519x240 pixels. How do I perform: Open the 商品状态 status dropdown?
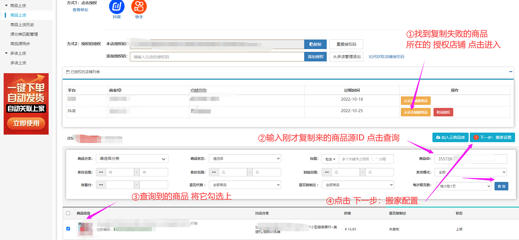click(x=245, y=159)
